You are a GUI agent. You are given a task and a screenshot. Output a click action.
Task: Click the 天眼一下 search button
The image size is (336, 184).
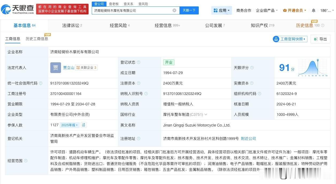(x=189, y=10)
